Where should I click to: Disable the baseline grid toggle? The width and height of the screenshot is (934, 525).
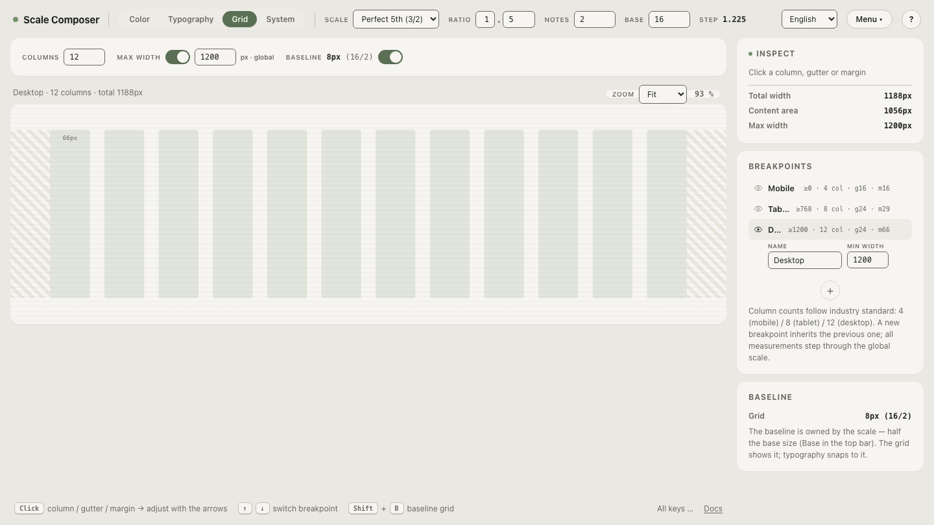[390, 57]
